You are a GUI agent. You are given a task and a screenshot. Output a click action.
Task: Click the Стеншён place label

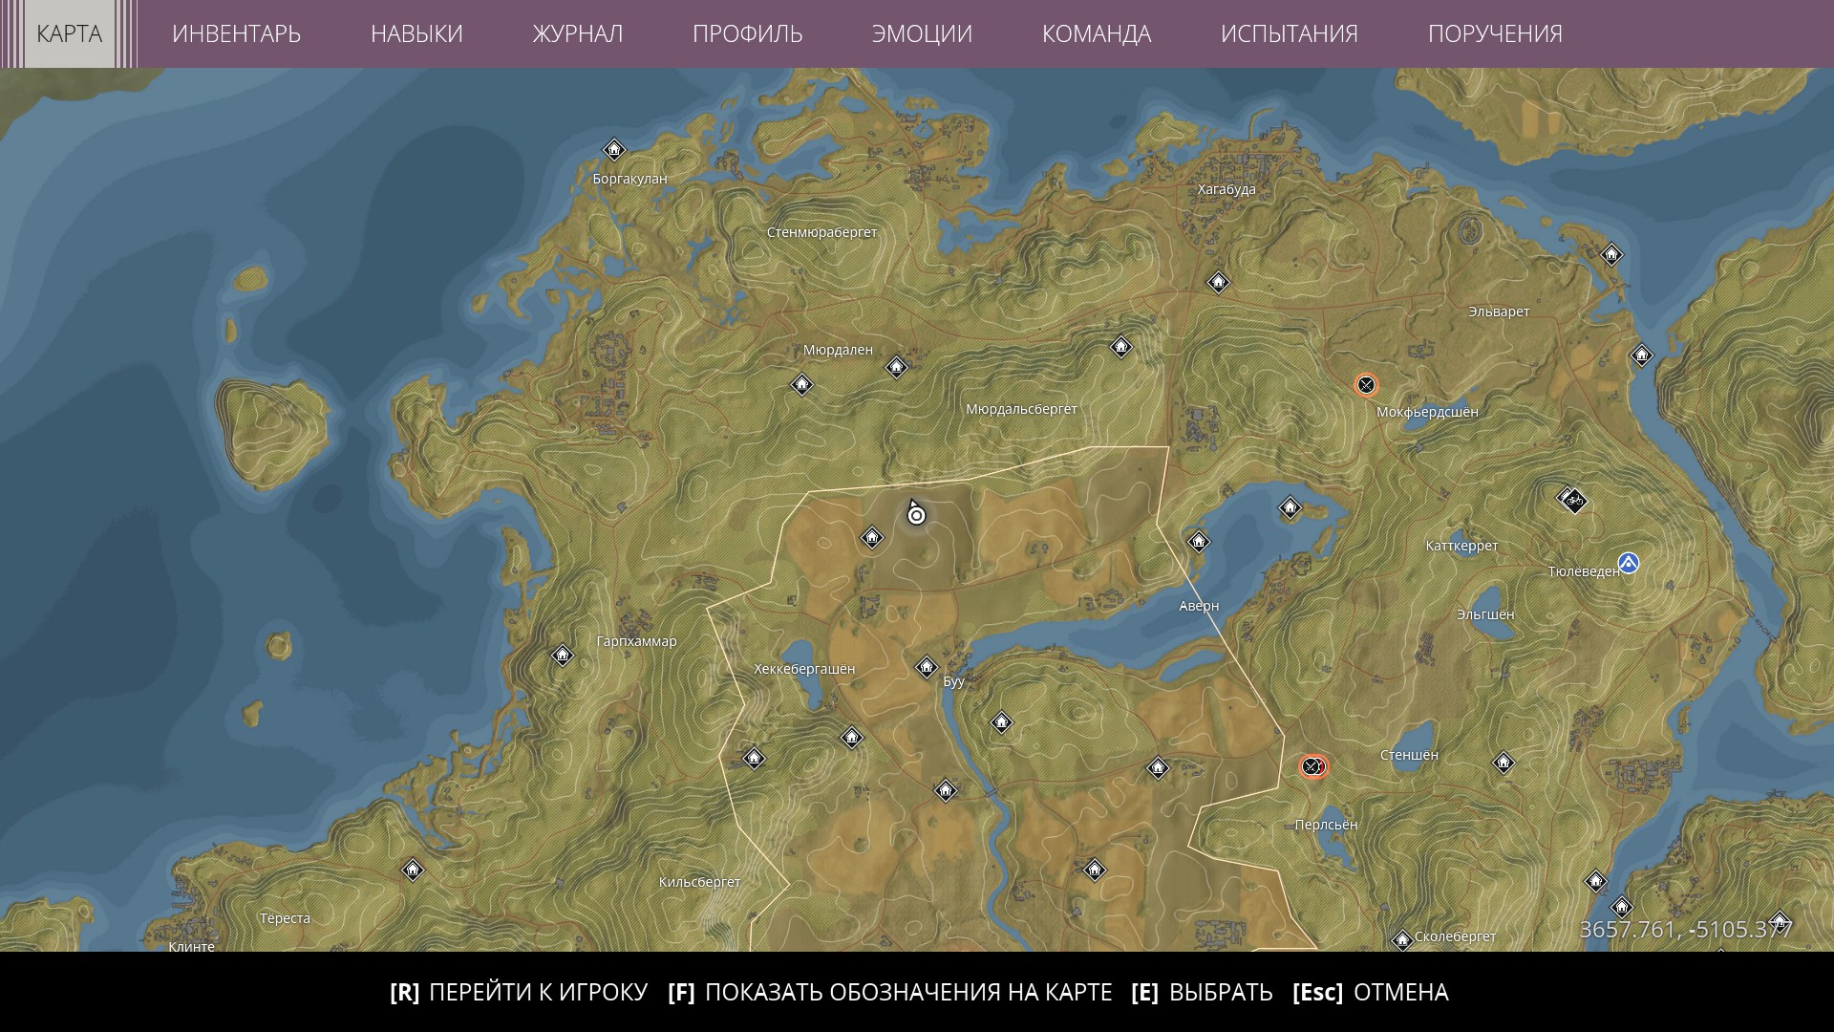pos(1409,755)
